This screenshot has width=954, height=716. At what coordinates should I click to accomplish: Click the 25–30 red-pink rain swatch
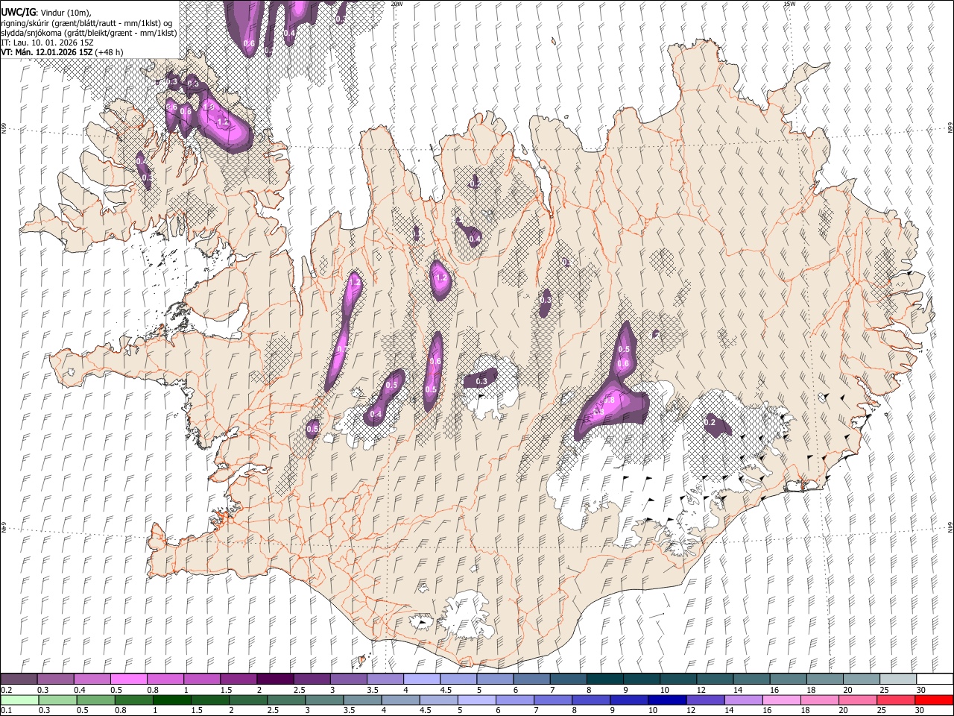pyautogui.click(x=895, y=700)
